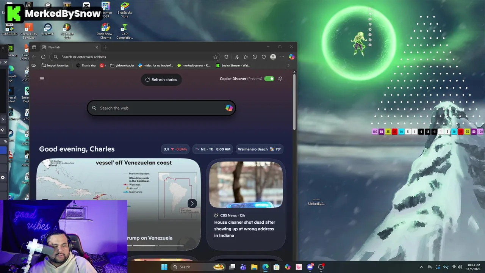
Task: Open Discord from taskbar
Action: coord(310,267)
